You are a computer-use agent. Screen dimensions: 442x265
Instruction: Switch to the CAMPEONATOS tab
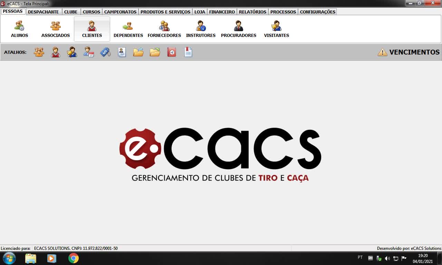[x=121, y=12]
